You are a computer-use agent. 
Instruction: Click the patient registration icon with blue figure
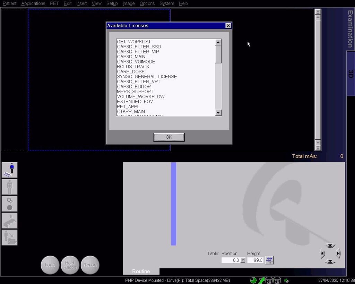9,170
